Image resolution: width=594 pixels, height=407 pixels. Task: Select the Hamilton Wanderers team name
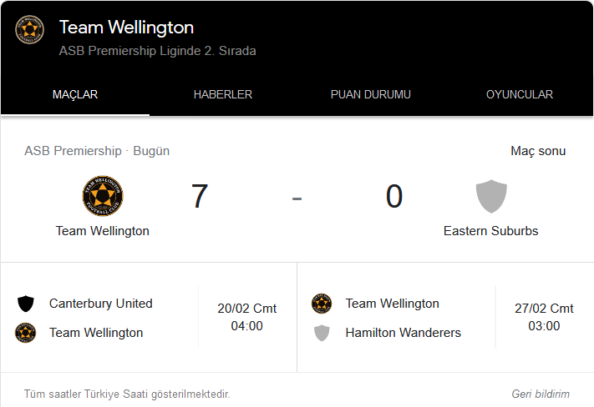click(403, 333)
